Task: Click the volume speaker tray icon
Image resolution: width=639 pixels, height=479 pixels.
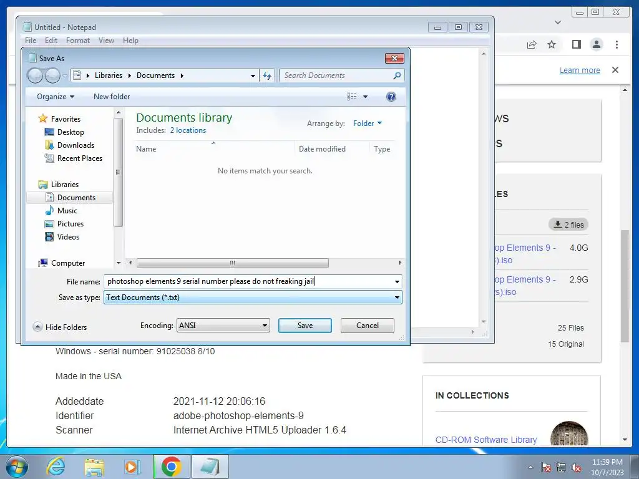Action: (576, 468)
